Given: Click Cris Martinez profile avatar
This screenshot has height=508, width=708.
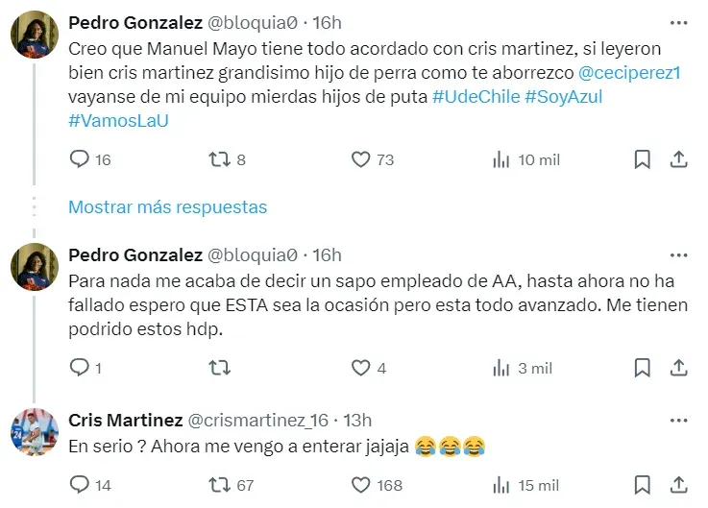Looking at the screenshot, I should point(37,433).
